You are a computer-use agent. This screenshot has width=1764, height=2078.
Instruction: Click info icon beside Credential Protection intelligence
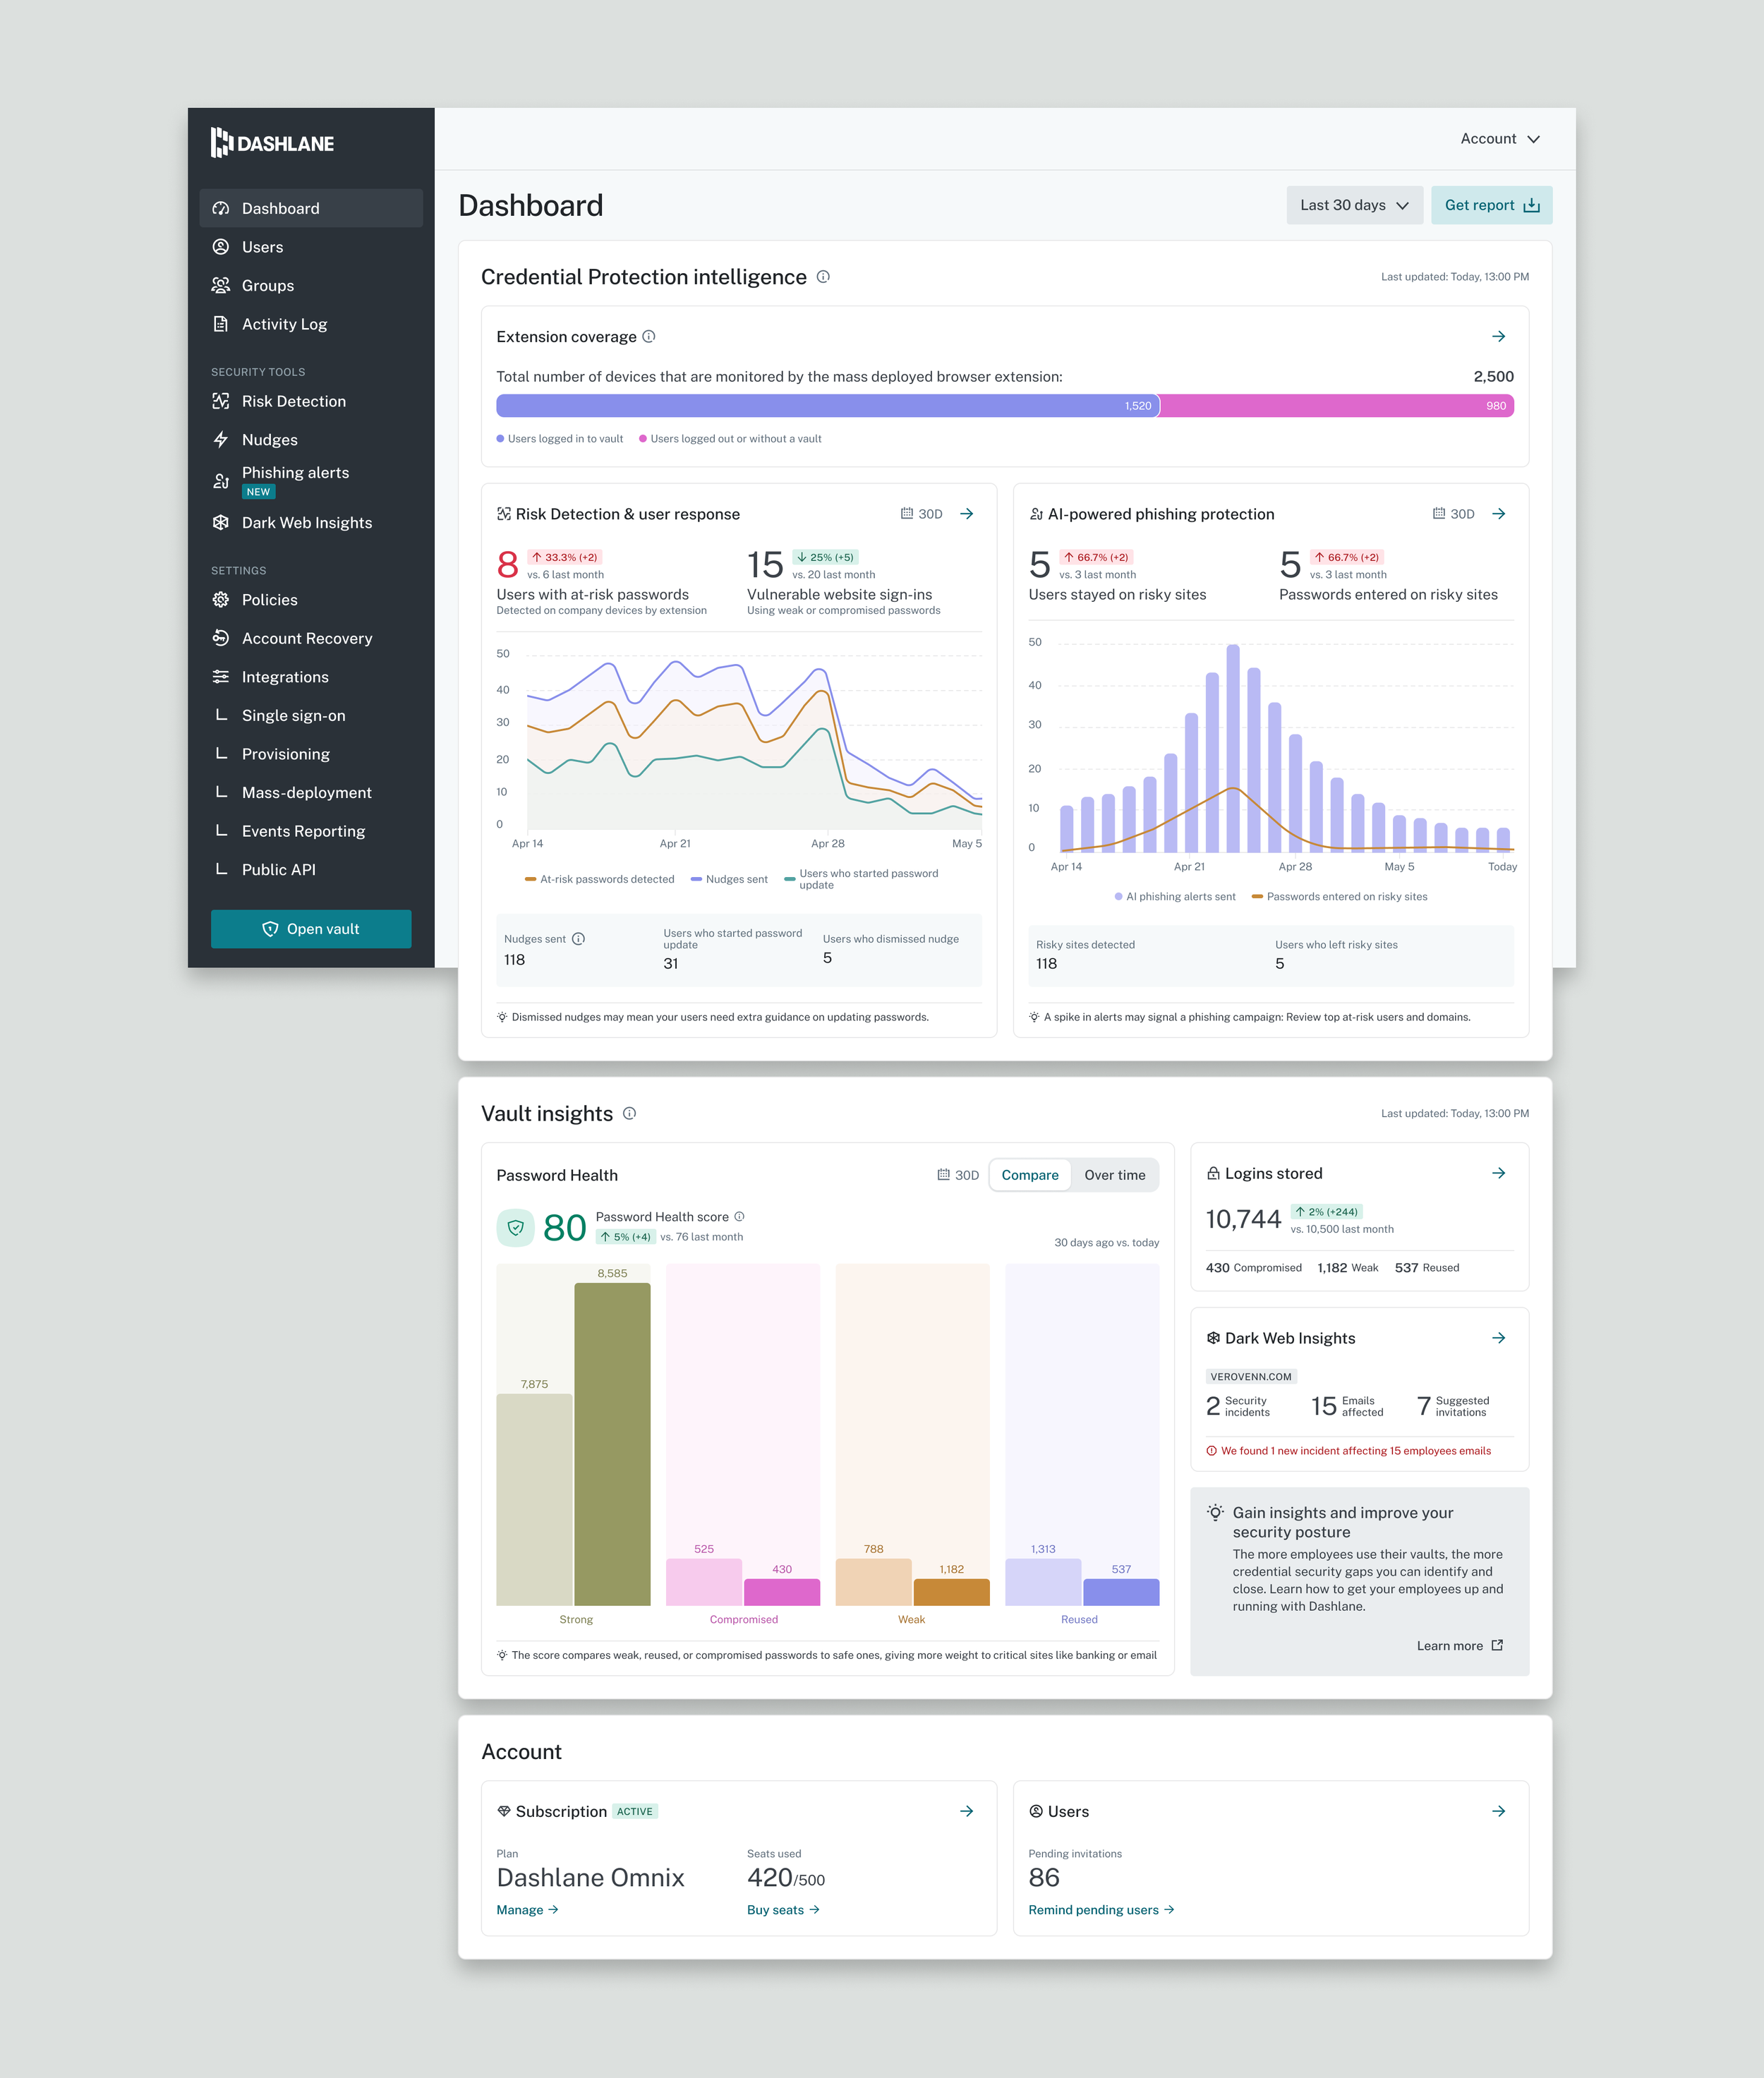coord(823,277)
